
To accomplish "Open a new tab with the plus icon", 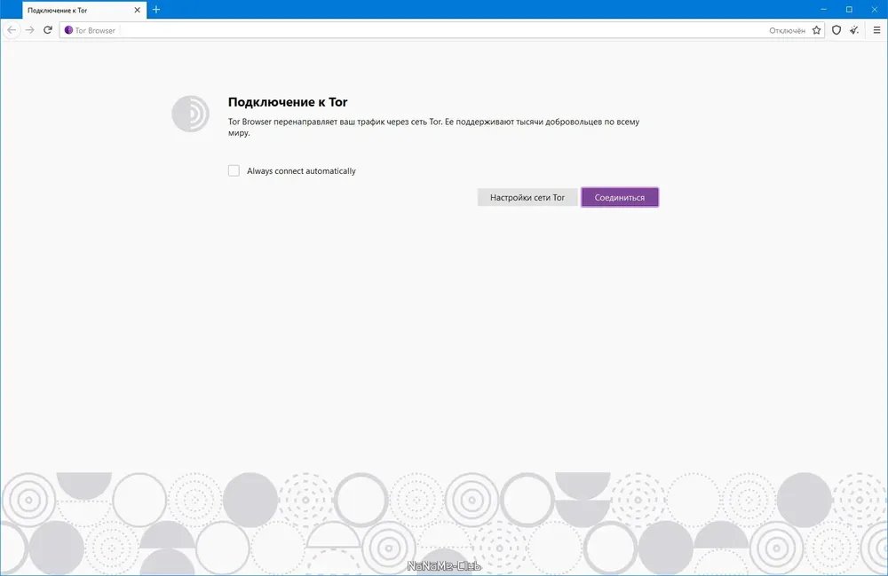I will point(156,10).
